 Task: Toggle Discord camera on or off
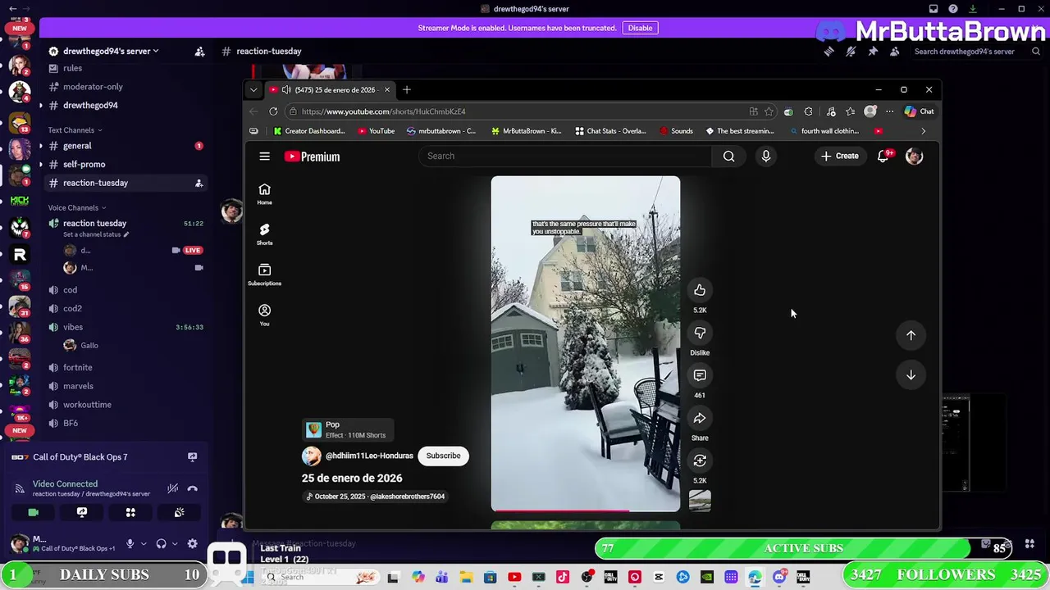(33, 512)
